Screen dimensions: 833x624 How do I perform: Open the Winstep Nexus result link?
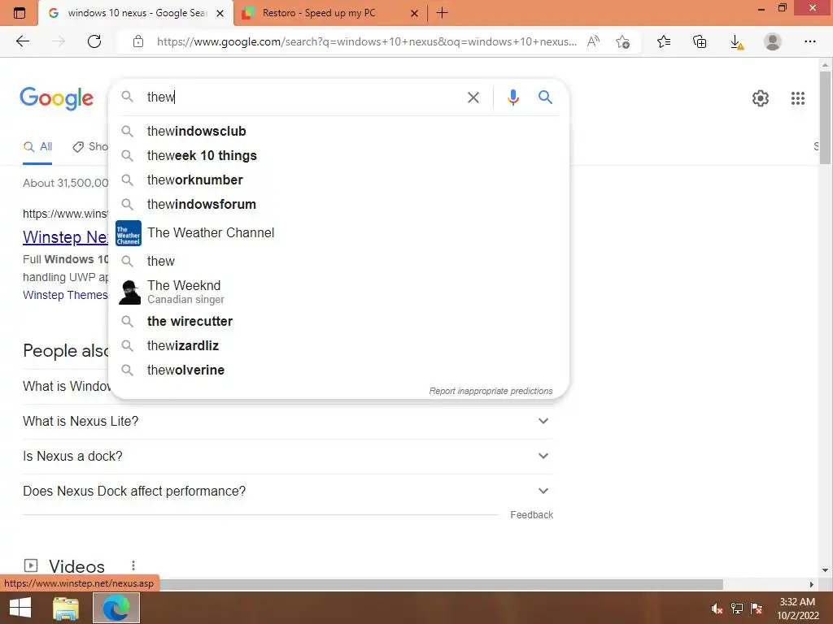65,237
